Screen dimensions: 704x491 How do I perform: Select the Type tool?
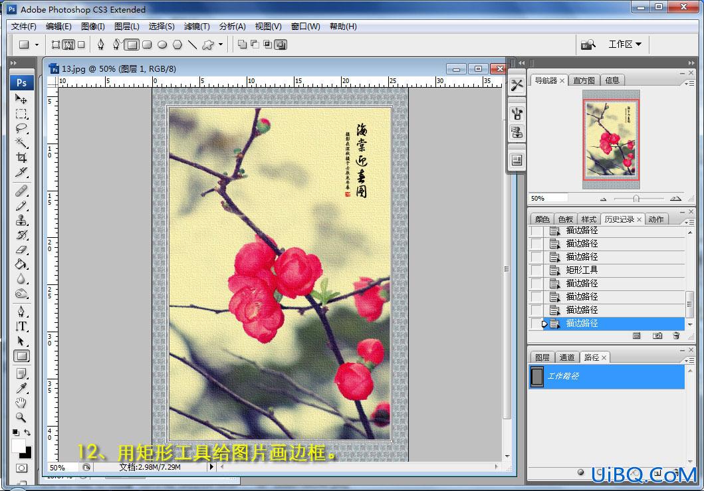[x=21, y=326]
